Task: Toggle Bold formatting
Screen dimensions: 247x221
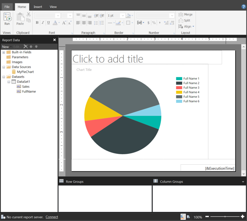Action: click(x=37, y=23)
